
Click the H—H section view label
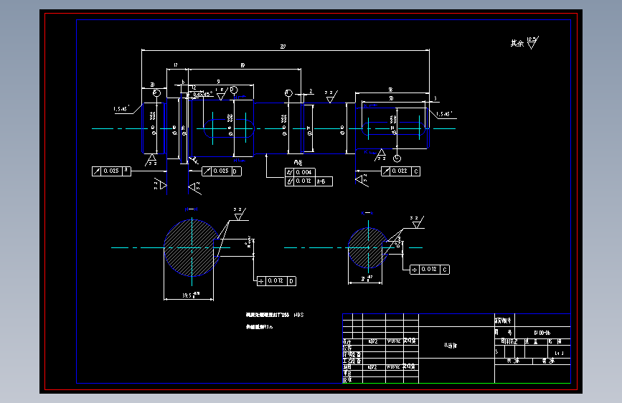click(192, 209)
